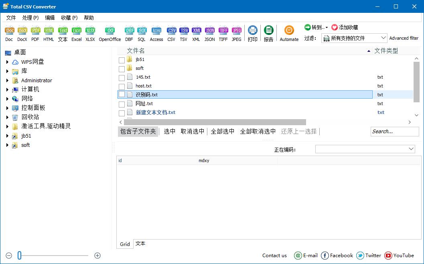
Task: Switch to the Grid tab
Action: (125, 244)
